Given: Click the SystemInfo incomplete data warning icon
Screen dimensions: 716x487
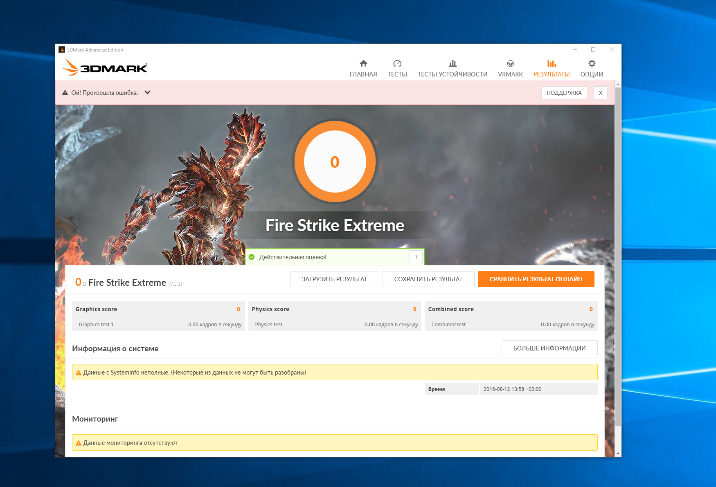Looking at the screenshot, I should [79, 373].
